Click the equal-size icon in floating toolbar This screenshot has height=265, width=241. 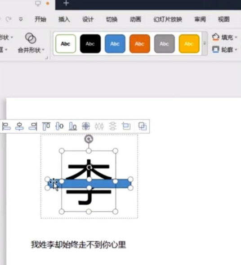(126, 126)
